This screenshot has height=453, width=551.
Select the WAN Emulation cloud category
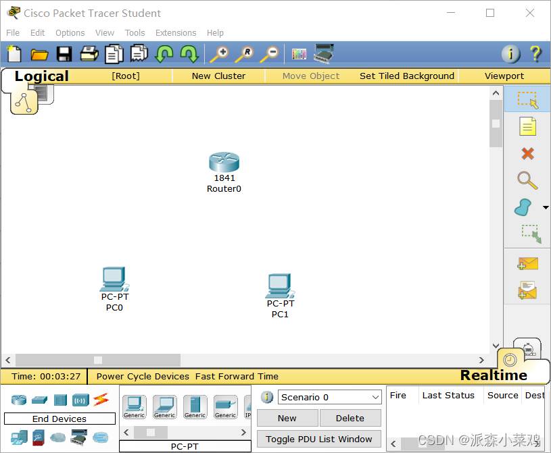pos(57,437)
